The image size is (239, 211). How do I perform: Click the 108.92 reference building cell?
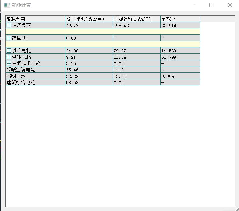coord(136,25)
